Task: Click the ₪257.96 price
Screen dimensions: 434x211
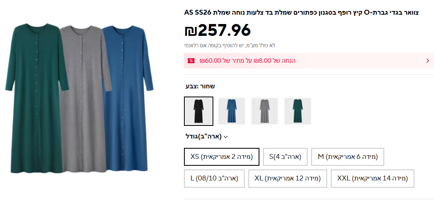Action: [217, 30]
